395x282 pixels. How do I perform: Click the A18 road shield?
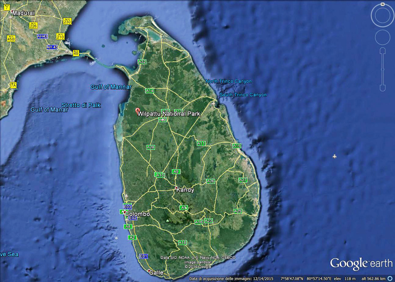pos(182,243)
